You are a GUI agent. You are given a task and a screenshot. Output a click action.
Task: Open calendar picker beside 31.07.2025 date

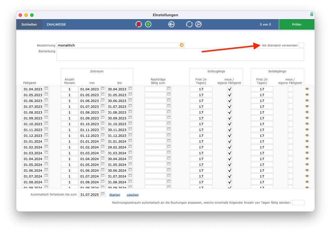[103, 194]
